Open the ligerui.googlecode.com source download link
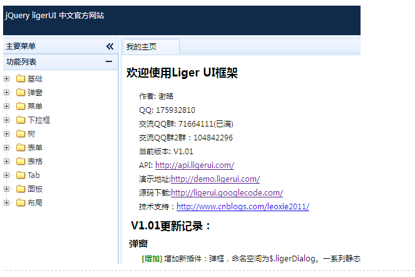This screenshot has height=277, width=415. 227,192
